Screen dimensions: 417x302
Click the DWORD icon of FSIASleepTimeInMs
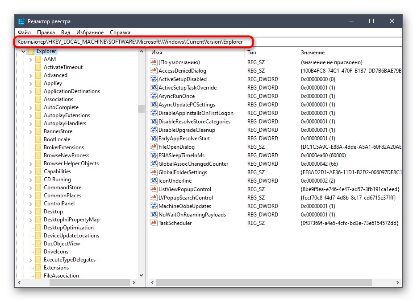(154, 155)
